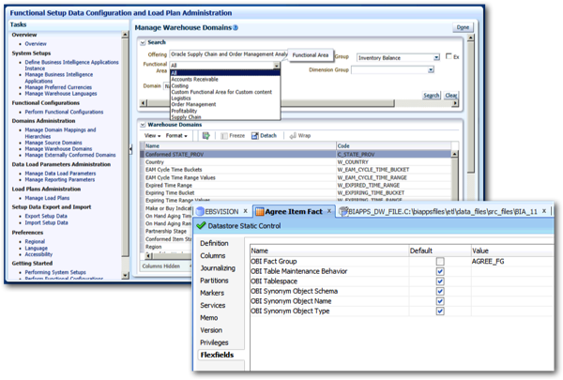The width and height of the screenshot is (563, 380).
Task: Click the green check Datastore Static Control icon
Action: [x=201, y=225]
